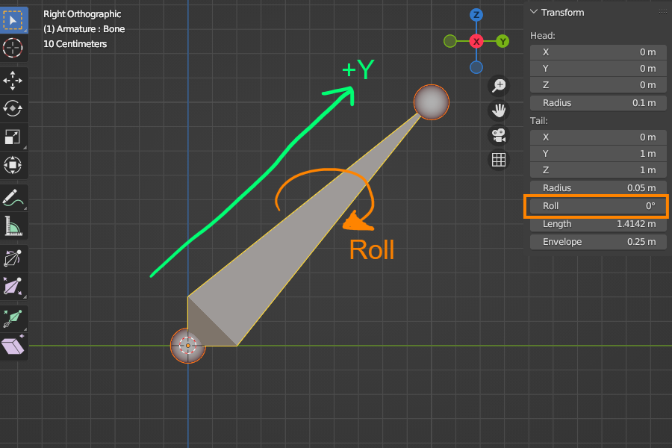Select the bone tail sphere
Image resolution: width=672 pixels, height=448 pixels.
(432, 102)
